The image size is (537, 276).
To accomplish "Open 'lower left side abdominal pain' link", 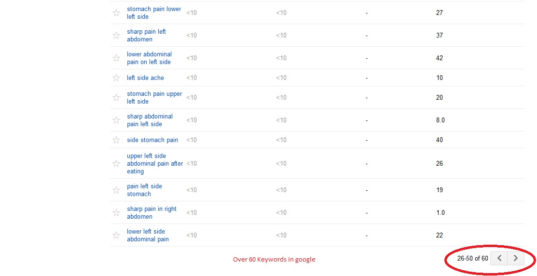I will 148,235.
